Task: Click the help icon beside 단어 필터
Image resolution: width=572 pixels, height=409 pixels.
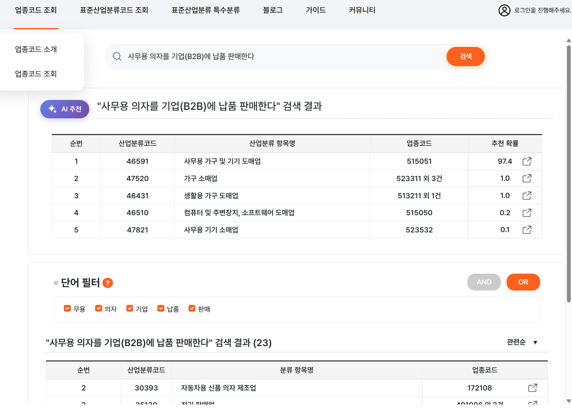Action: 108,283
